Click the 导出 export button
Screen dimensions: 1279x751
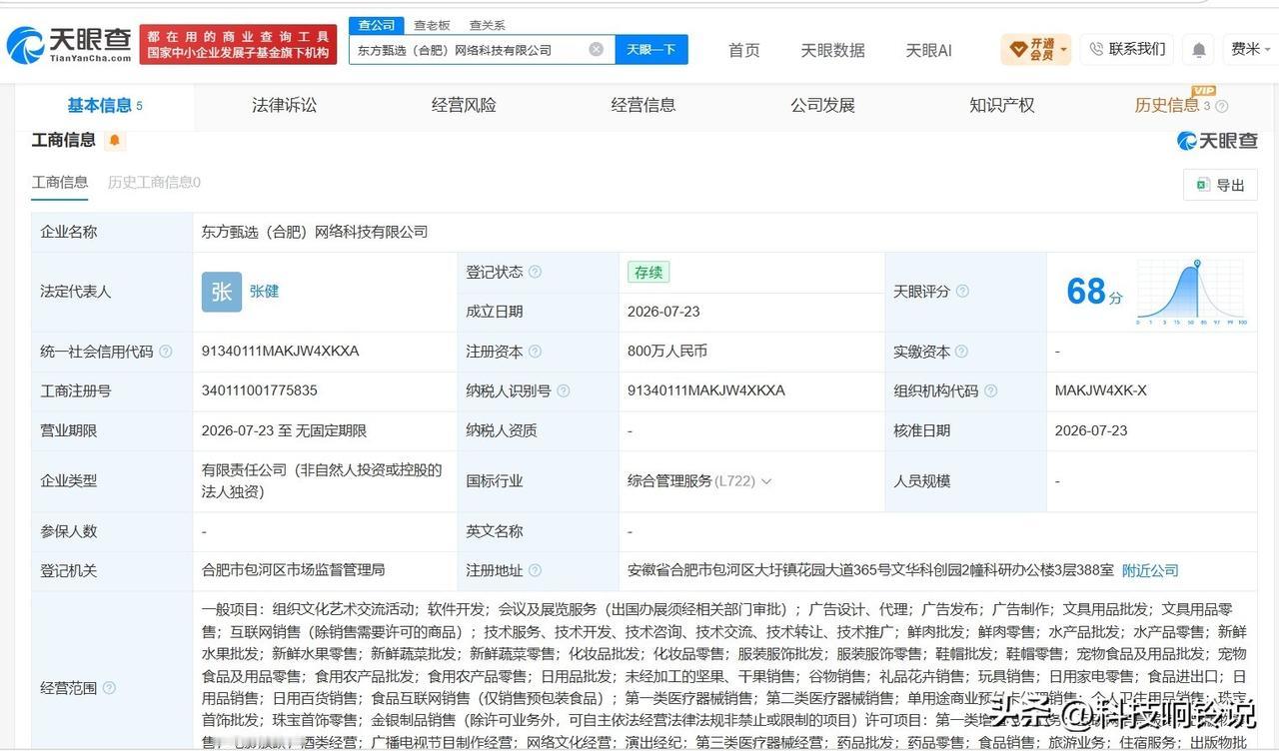pos(1220,185)
